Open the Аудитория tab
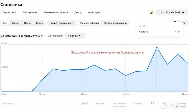Image resolution: width=189 pixels, height=112 pixels. click(x=94, y=12)
